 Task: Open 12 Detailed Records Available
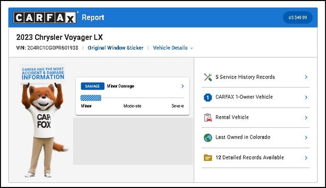(x=256, y=158)
